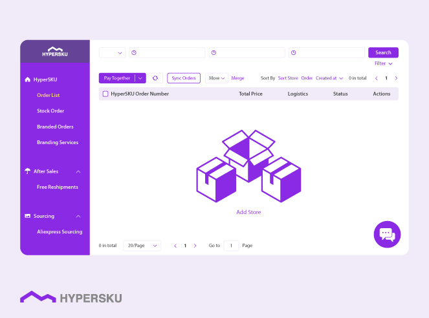The height and width of the screenshot is (318, 429).
Task: Click the empty boxes illustration
Action: pos(248,166)
